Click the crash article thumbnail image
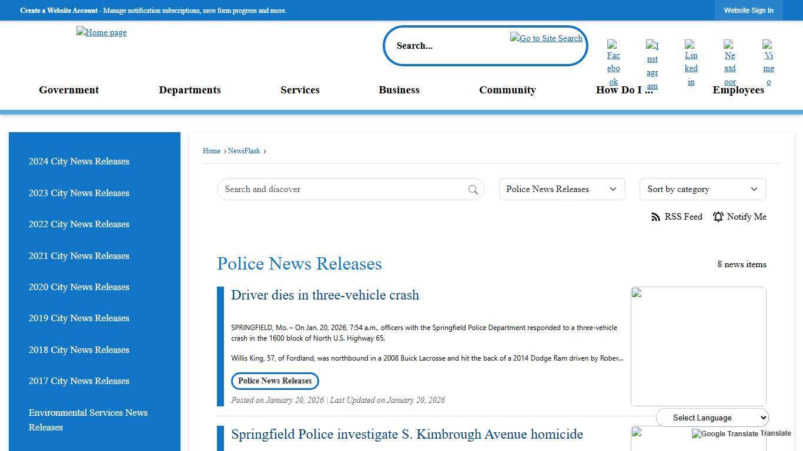 click(x=698, y=346)
